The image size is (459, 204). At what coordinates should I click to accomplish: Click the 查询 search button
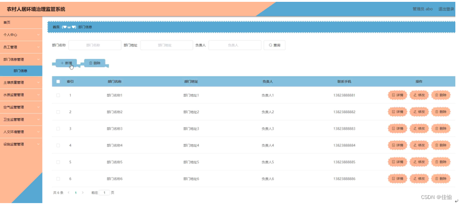(274, 45)
